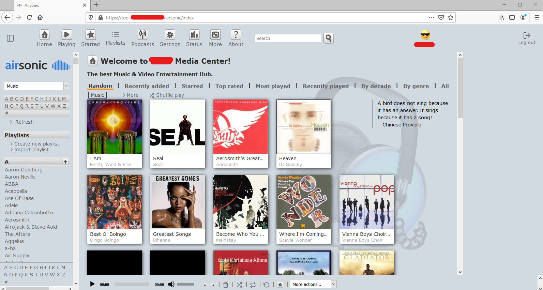
Task: Open player settings gear icon
Action: [x=280, y=285]
